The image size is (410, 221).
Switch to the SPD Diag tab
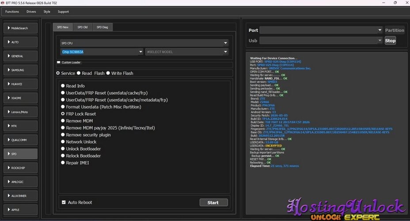pos(102,27)
